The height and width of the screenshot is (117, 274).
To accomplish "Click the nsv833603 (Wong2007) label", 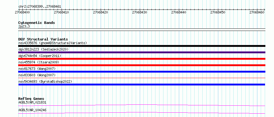I will 37,75.
